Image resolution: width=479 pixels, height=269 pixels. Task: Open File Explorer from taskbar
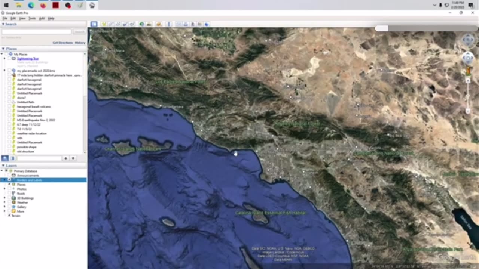pyautogui.click(x=18, y=5)
